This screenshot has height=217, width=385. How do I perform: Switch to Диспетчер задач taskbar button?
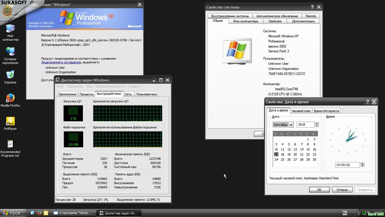[119, 213]
